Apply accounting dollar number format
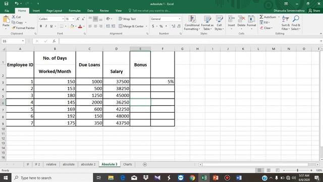Viewport: 323px width, 182px height. [x=153, y=26]
